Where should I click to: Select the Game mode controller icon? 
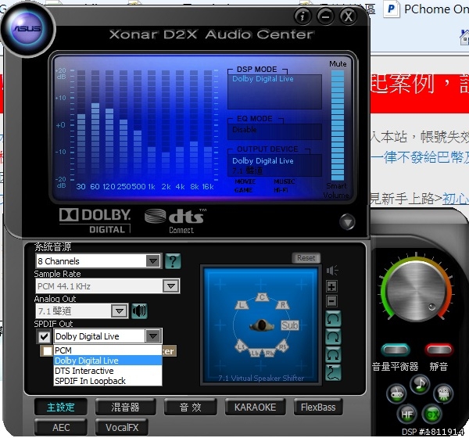(x=396, y=393)
